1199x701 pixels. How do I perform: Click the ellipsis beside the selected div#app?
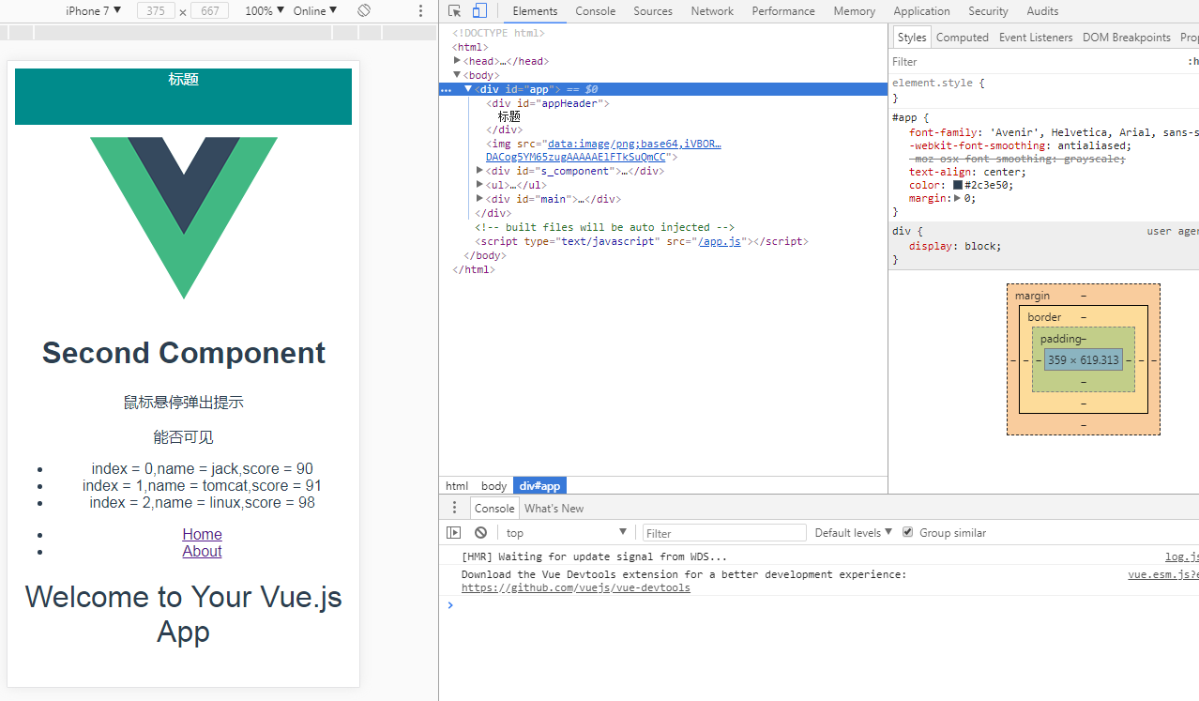point(447,89)
